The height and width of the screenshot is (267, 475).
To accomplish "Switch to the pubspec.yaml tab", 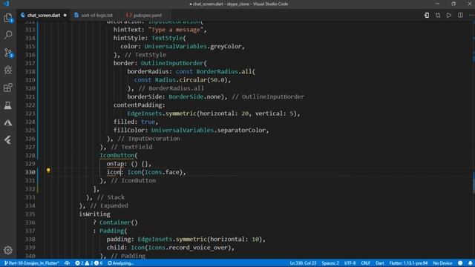I will pyautogui.click(x=147, y=15).
